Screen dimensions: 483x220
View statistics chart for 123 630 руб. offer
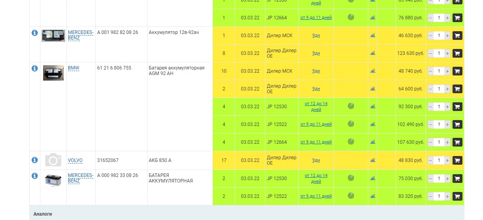pos(373,53)
